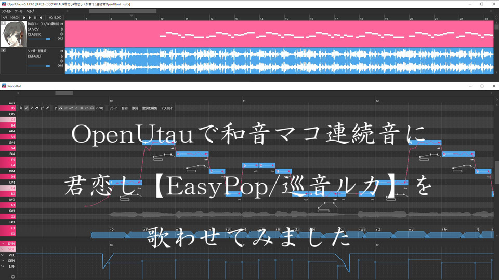
Task: Select the knife tool in Piano Roll
Action: (48, 108)
